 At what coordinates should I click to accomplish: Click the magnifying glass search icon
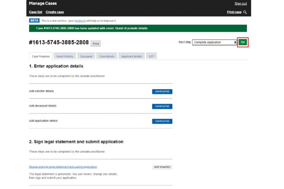tap(245, 12)
